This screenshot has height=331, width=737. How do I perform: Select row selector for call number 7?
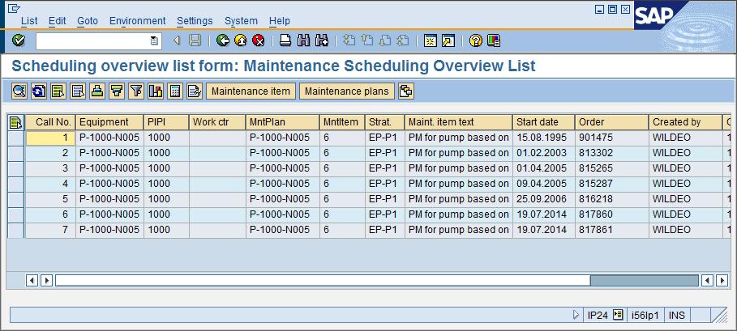[x=16, y=230]
